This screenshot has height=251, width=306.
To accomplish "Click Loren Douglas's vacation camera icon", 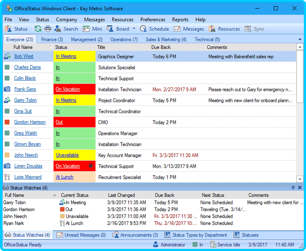I will tap(7, 166).
